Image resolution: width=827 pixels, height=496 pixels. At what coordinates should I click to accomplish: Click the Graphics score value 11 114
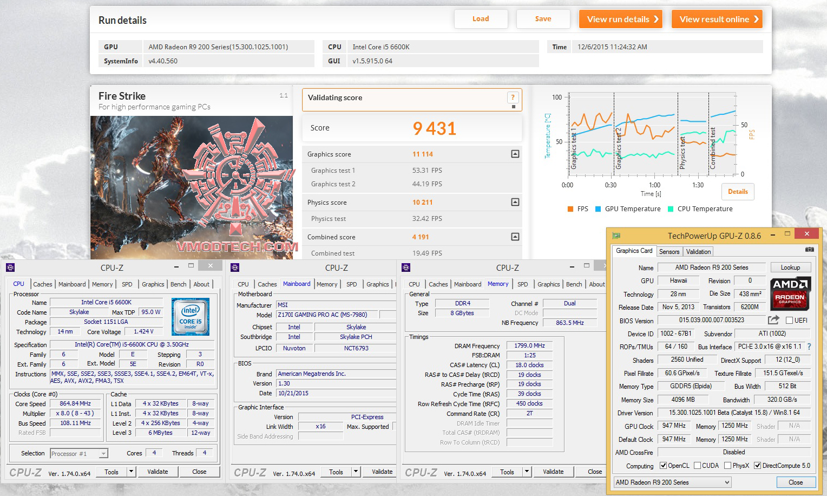click(x=423, y=154)
